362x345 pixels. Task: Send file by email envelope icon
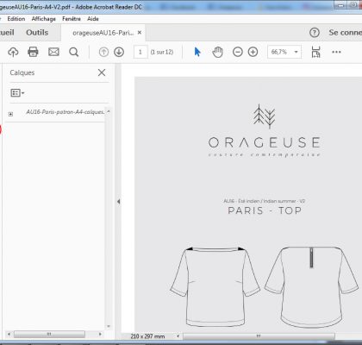pyautogui.click(x=53, y=52)
